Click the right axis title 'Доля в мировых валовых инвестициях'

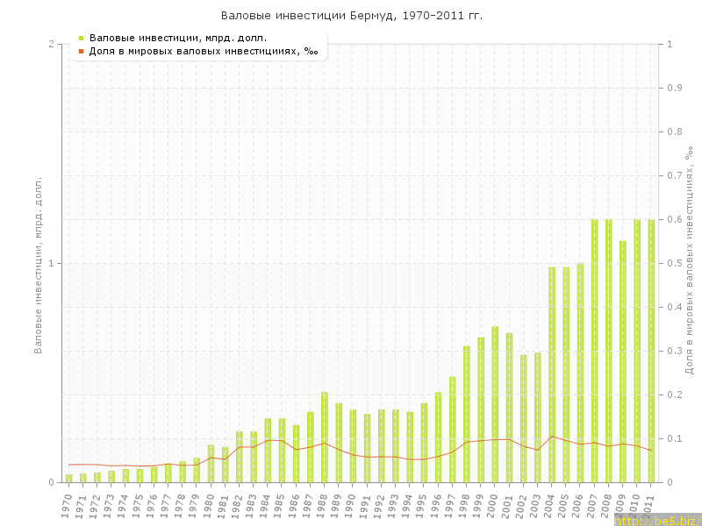click(x=689, y=263)
